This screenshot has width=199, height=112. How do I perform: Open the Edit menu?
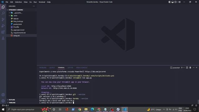point(12,2)
